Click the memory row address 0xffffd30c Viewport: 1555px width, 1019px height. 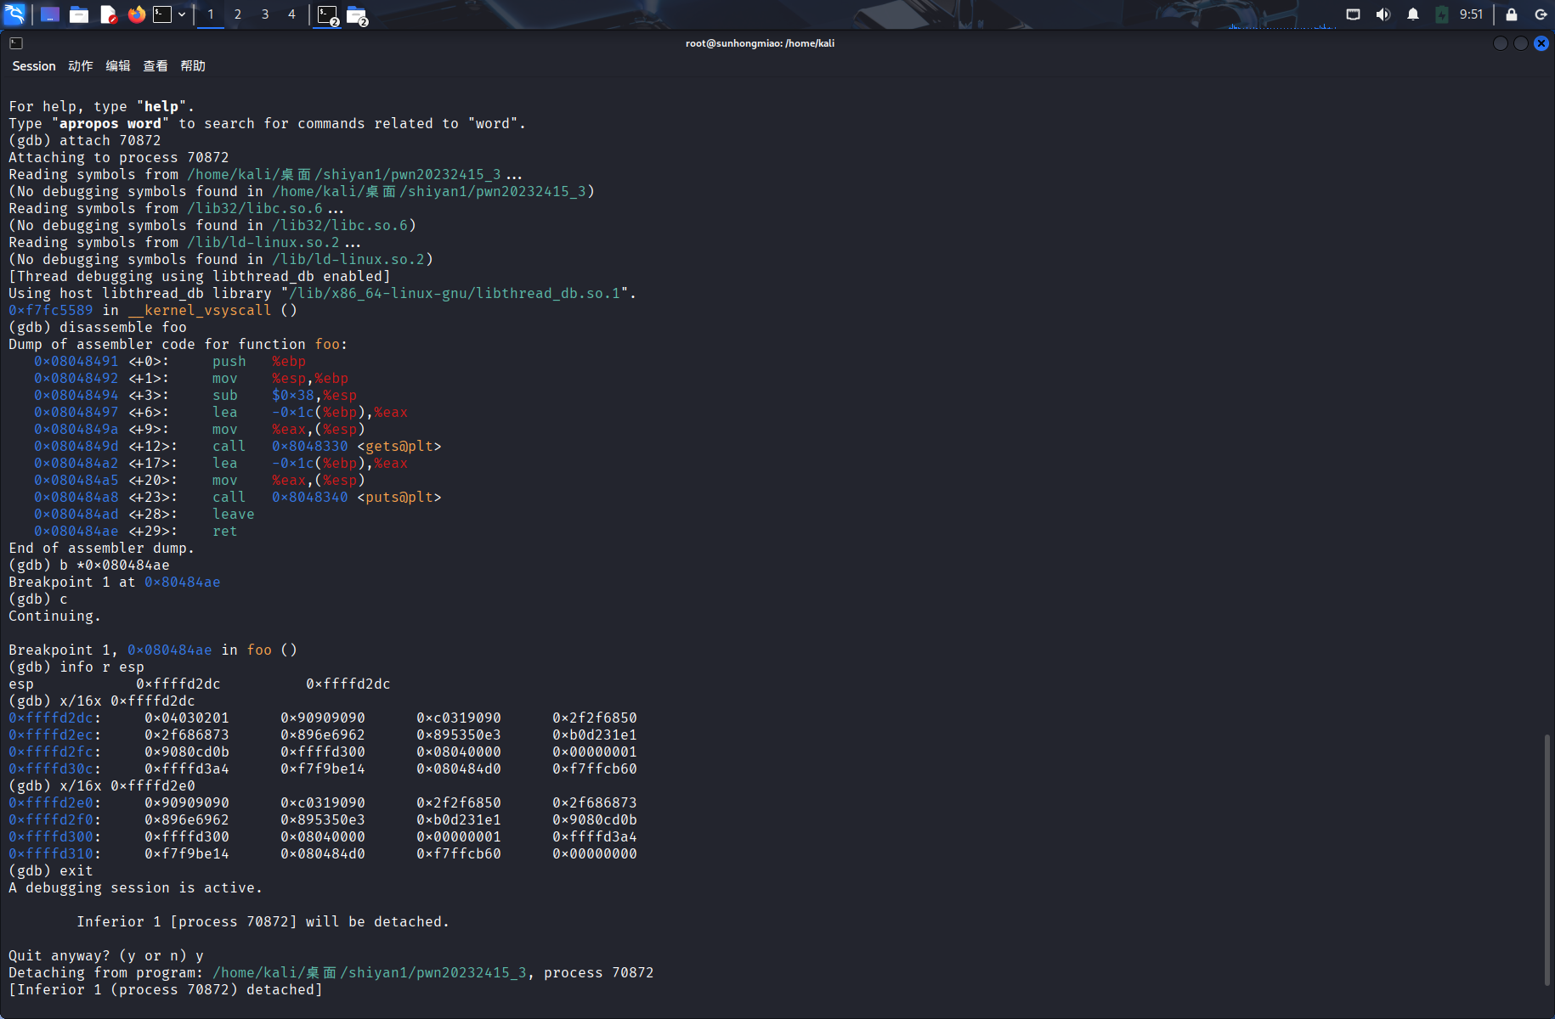tap(51, 768)
